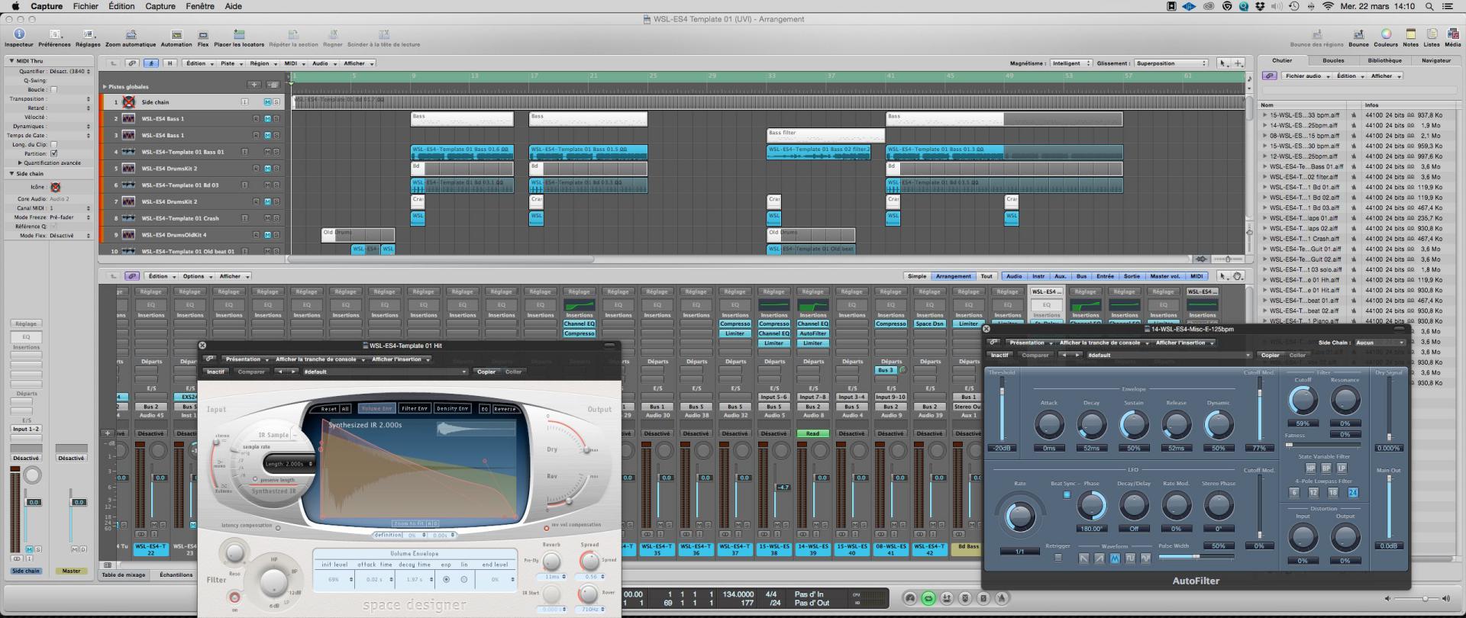The image size is (1466, 618).
Task: Click Inactif bypass in AutoFilter
Action: [999, 355]
